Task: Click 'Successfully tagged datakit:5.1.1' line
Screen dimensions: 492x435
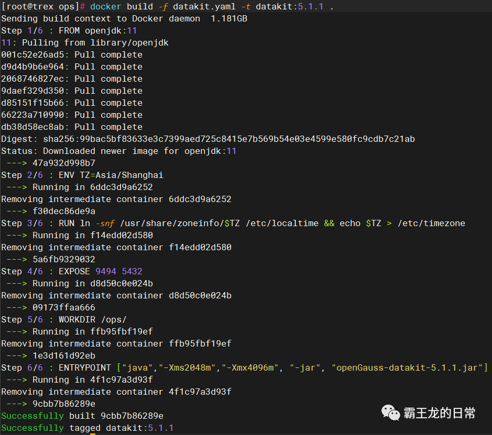Action: pyautogui.click(x=88, y=428)
